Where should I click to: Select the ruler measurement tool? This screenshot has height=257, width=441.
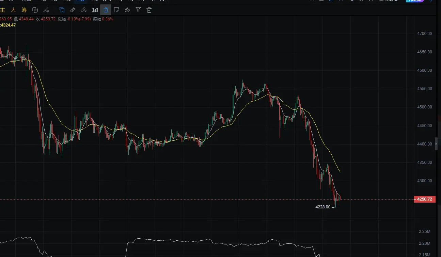pyautogui.click(x=73, y=10)
